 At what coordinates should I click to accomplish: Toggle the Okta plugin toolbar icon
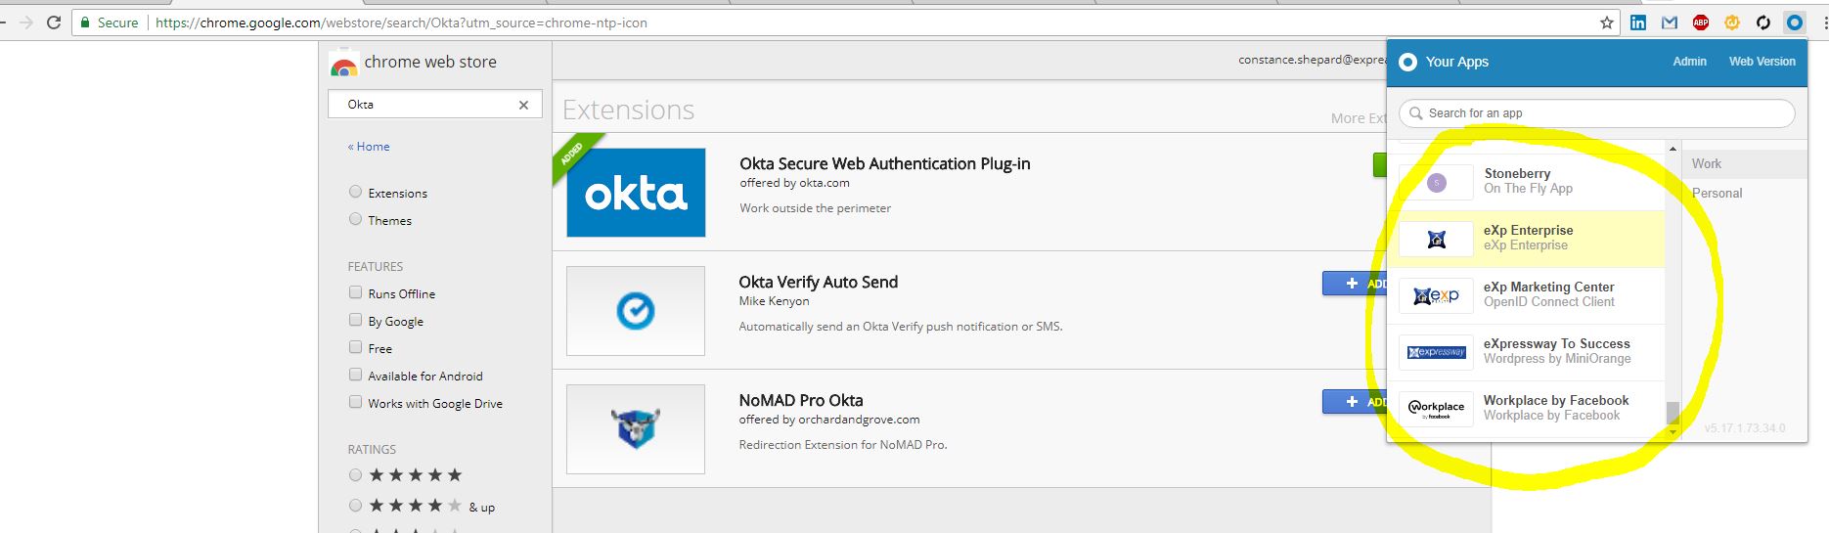tap(1795, 22)
